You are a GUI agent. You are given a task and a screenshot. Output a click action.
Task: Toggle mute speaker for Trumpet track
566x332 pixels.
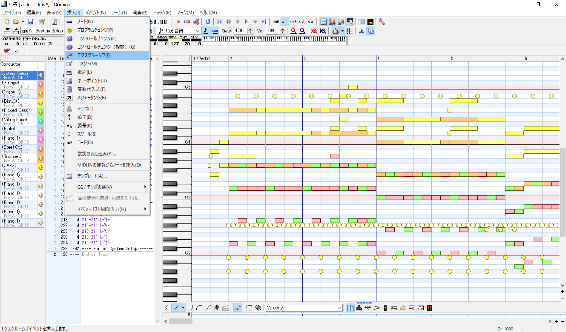41,158
